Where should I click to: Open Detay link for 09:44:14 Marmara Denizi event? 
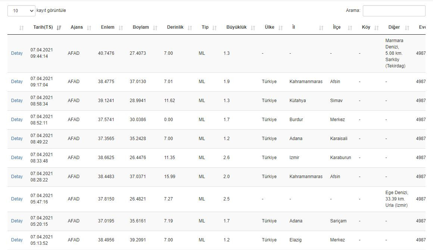pos(17,53)
